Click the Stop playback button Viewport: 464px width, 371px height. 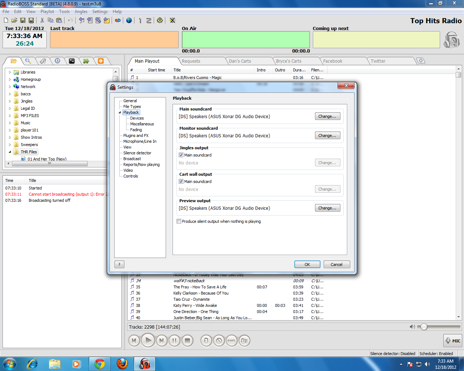point(187,341)
